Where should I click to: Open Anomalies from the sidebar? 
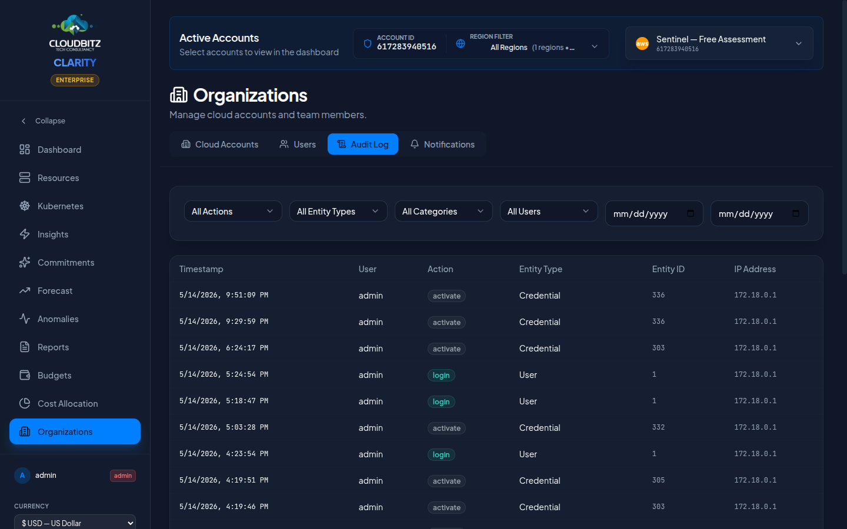75,319
